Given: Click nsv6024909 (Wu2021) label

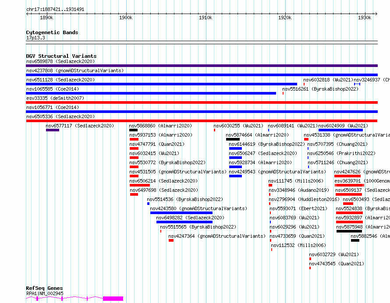Looking at the screenshot, I should (x=343, y=126).
